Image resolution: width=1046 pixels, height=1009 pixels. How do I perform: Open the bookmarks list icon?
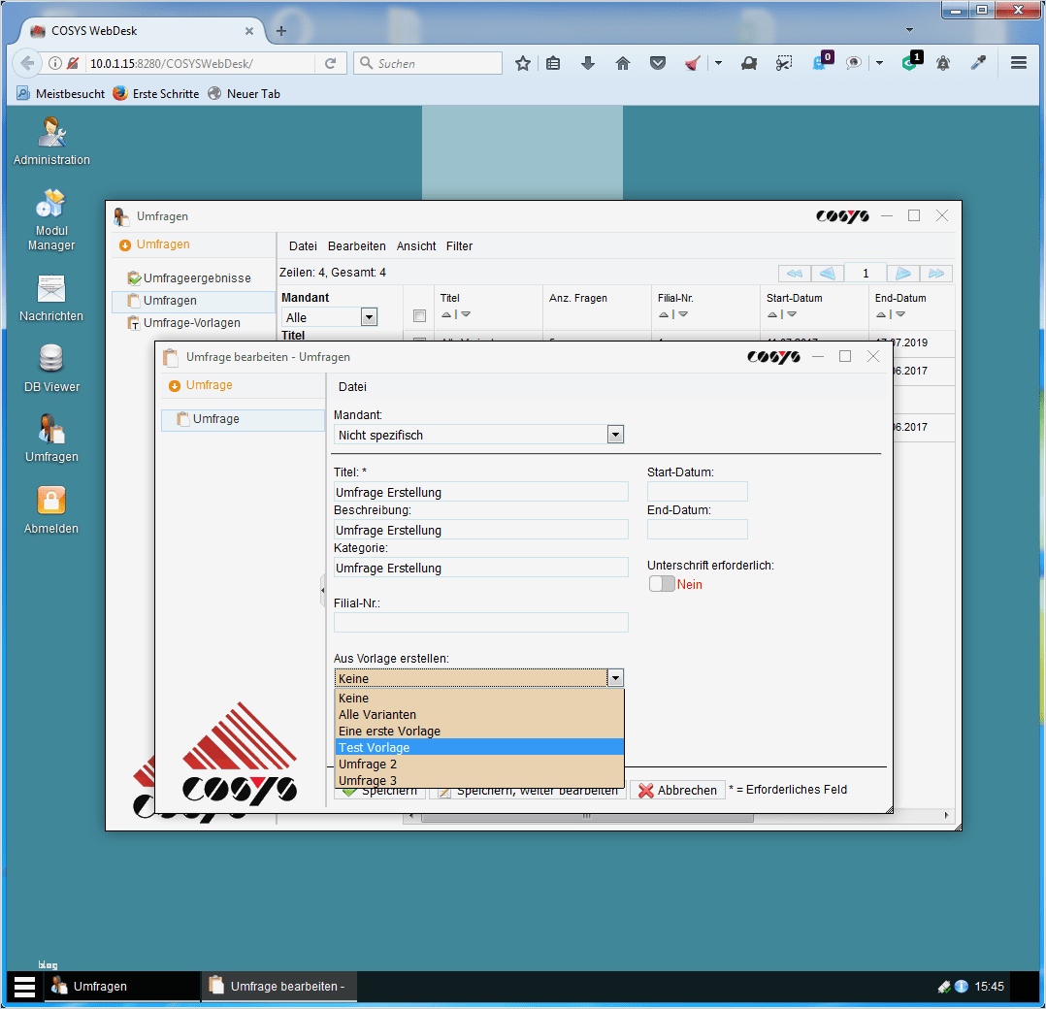click(553, 63)
